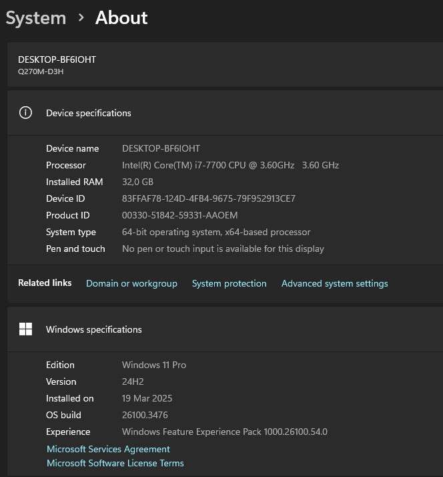Select the Installed on date 19 Mar 2025
The height and width of the screenshot is (477, 443).
[147, 399]
